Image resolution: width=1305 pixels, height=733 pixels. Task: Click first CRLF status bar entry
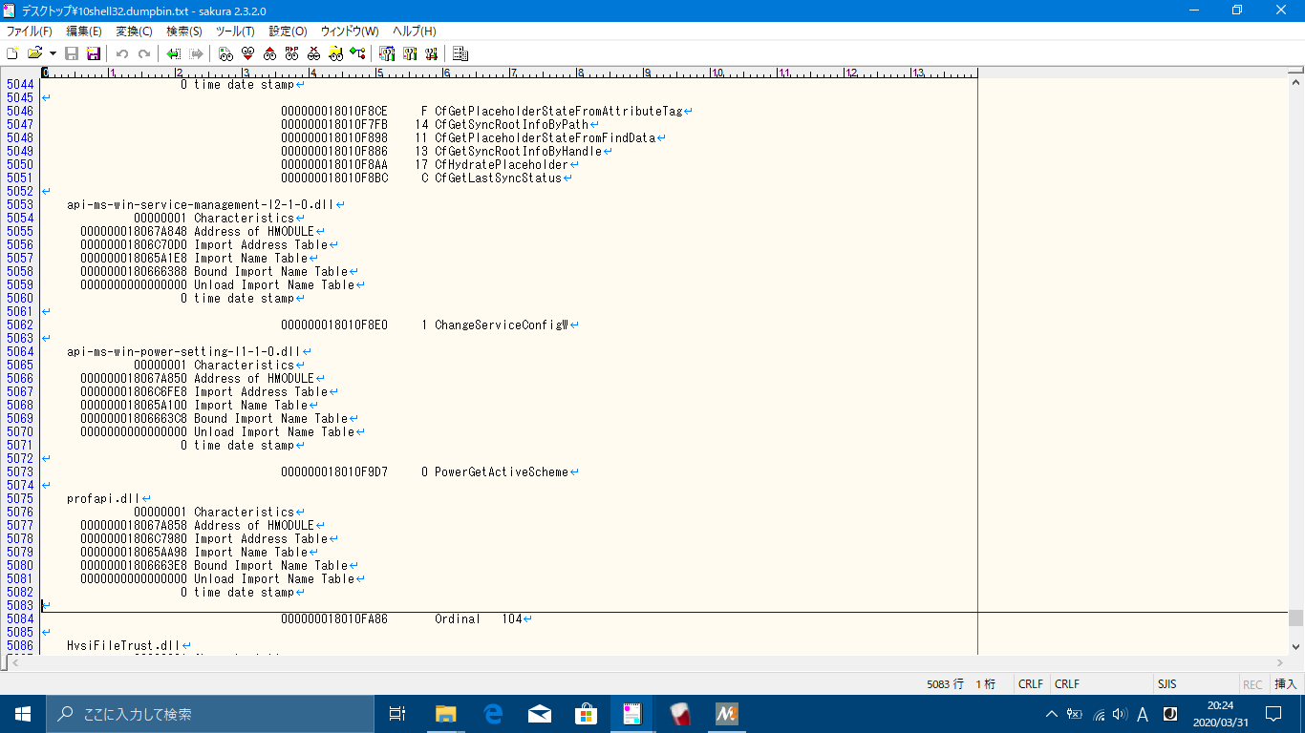pos(1031,684)
